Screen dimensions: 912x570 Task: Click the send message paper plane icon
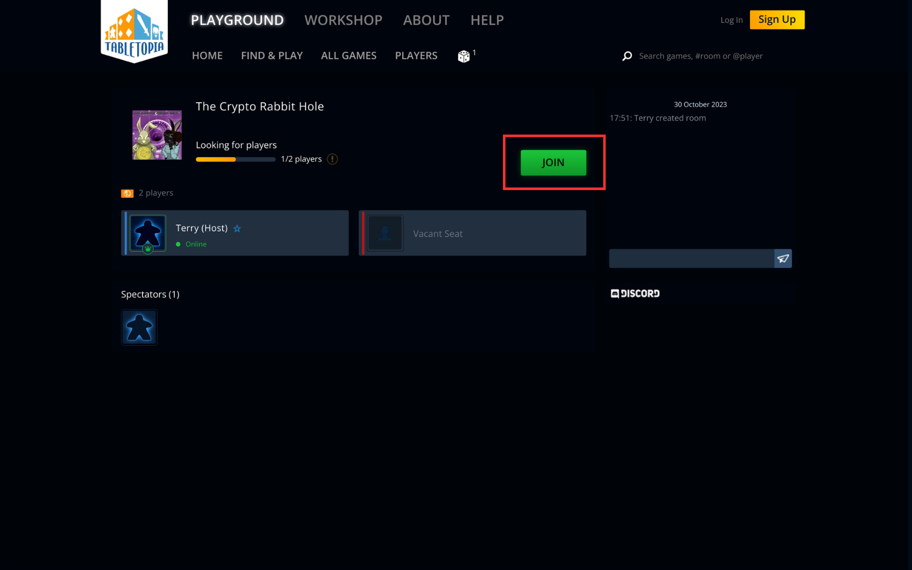click(x=783, y=259)
